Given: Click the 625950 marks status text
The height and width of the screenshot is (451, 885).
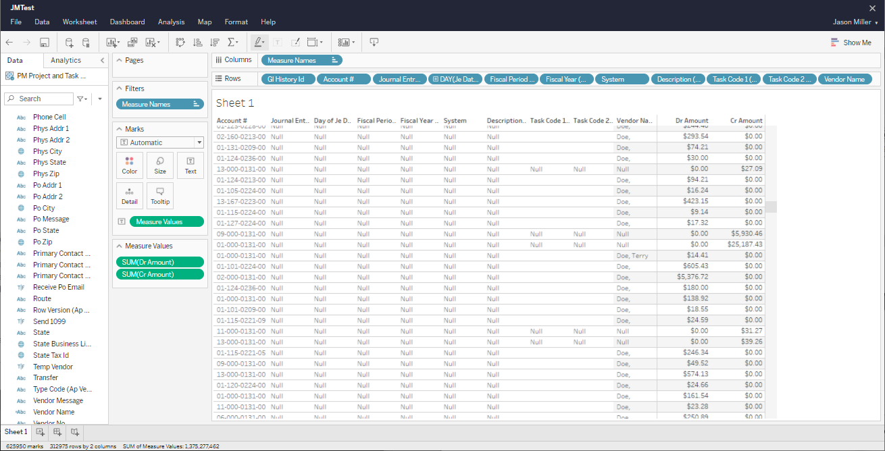Looking at the screenshot, I should tap(24, 446).
